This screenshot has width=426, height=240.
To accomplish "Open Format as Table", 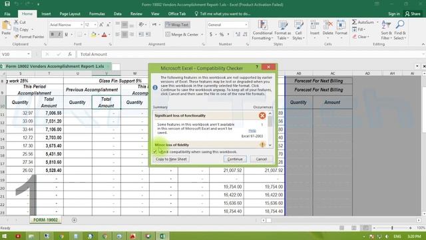I will click(x=282, y=30).
